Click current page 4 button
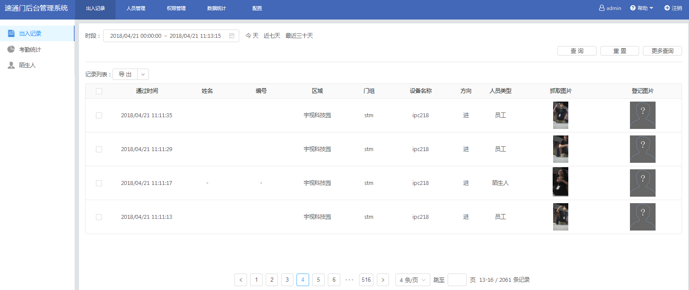 303,280
